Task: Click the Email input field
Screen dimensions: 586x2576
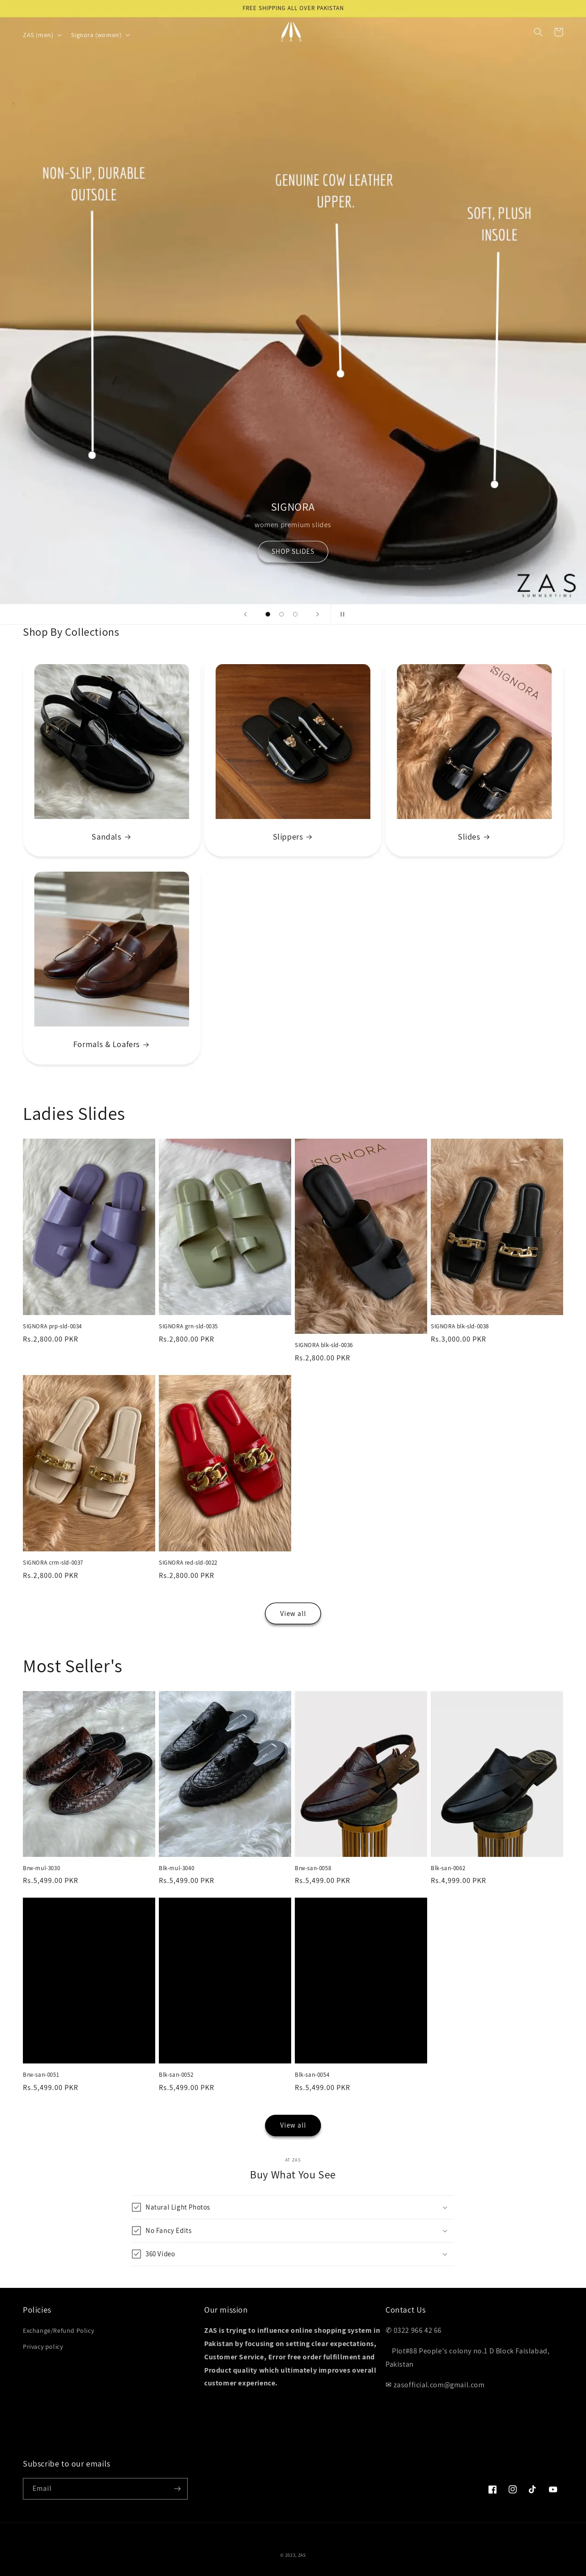Action: click(96, 2488)
